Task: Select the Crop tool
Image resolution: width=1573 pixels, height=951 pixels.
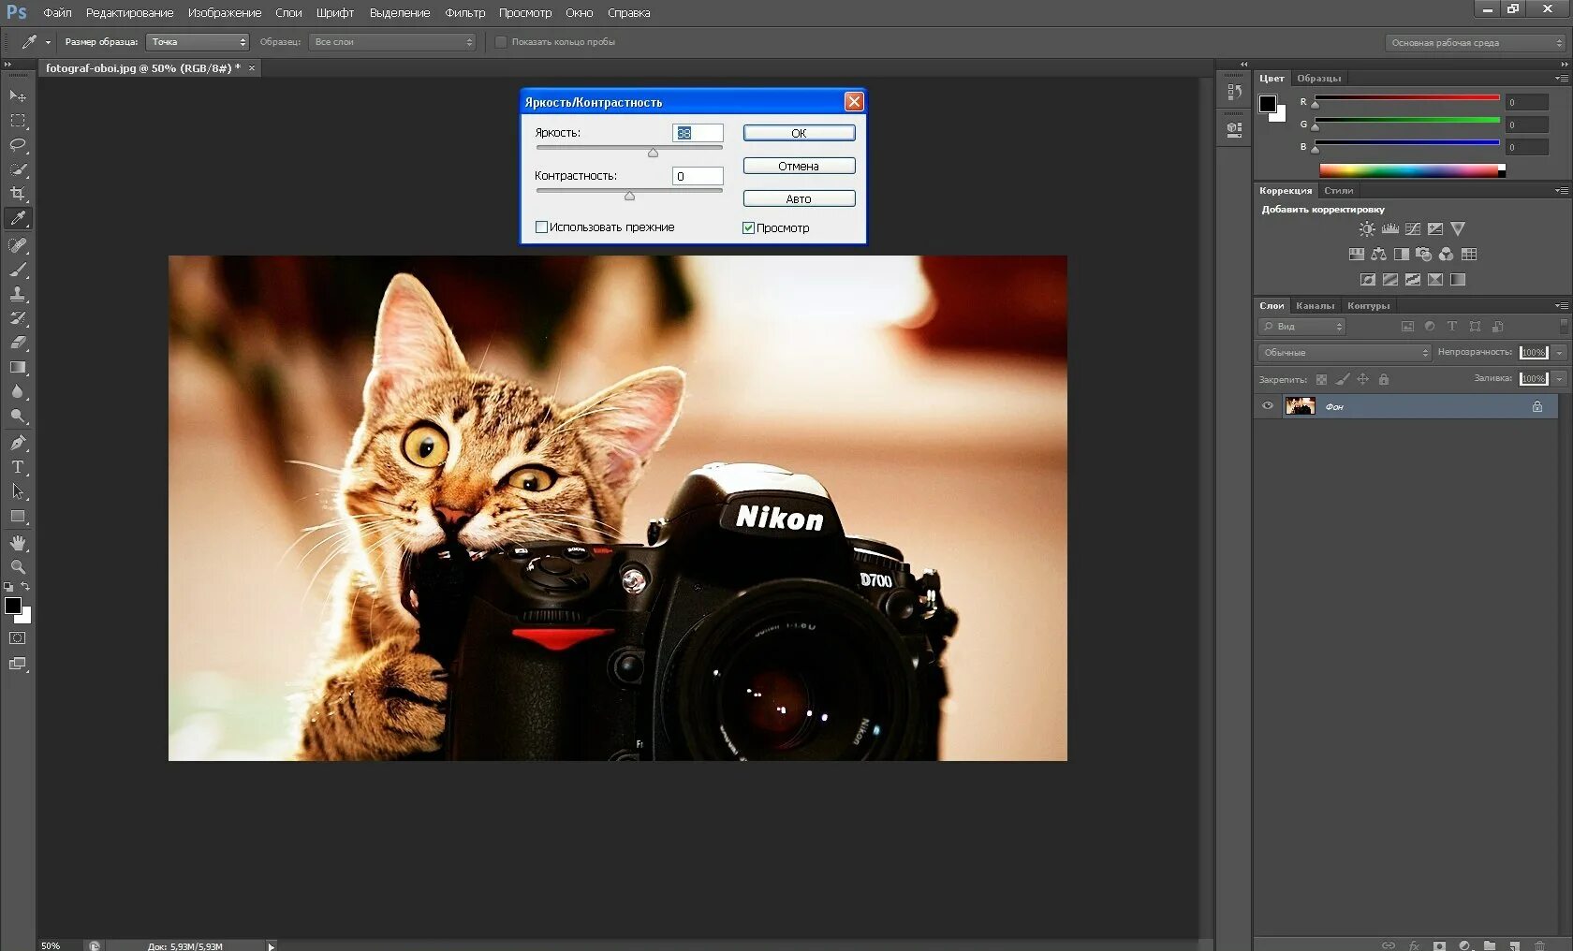Action: coord(18,194)
